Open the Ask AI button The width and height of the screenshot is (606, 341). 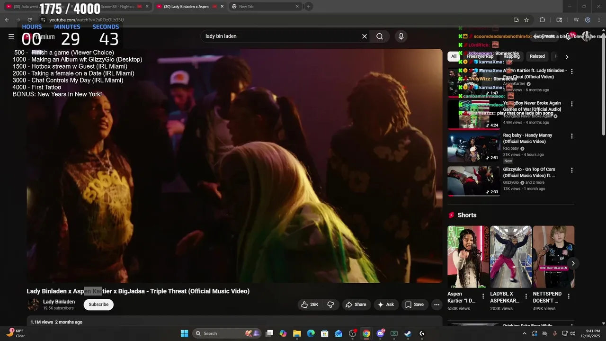[x=385, y=305]
